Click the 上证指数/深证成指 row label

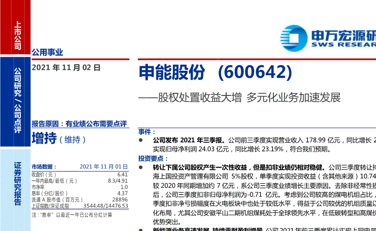pos(50,206)
